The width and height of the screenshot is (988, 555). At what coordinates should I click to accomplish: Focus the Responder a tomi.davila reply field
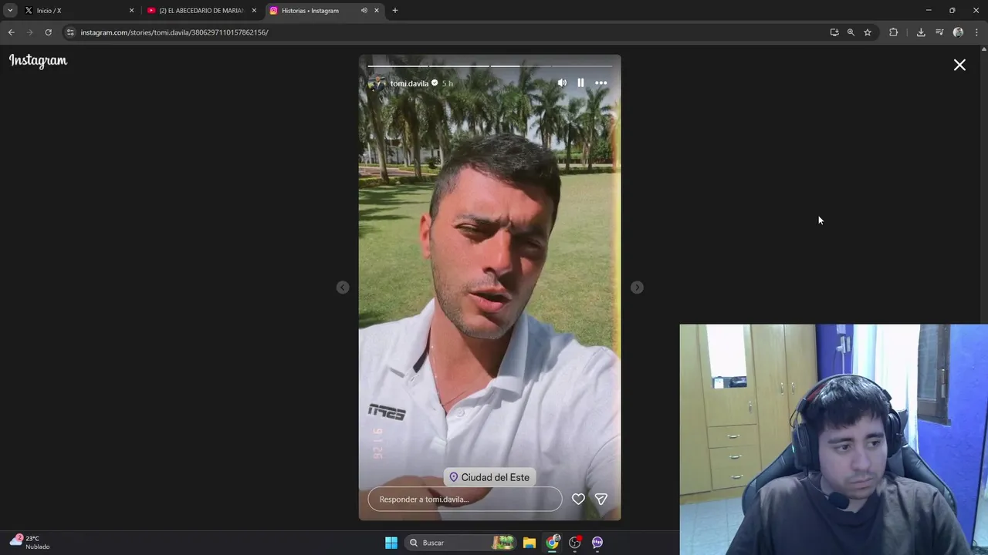(465, 499)
